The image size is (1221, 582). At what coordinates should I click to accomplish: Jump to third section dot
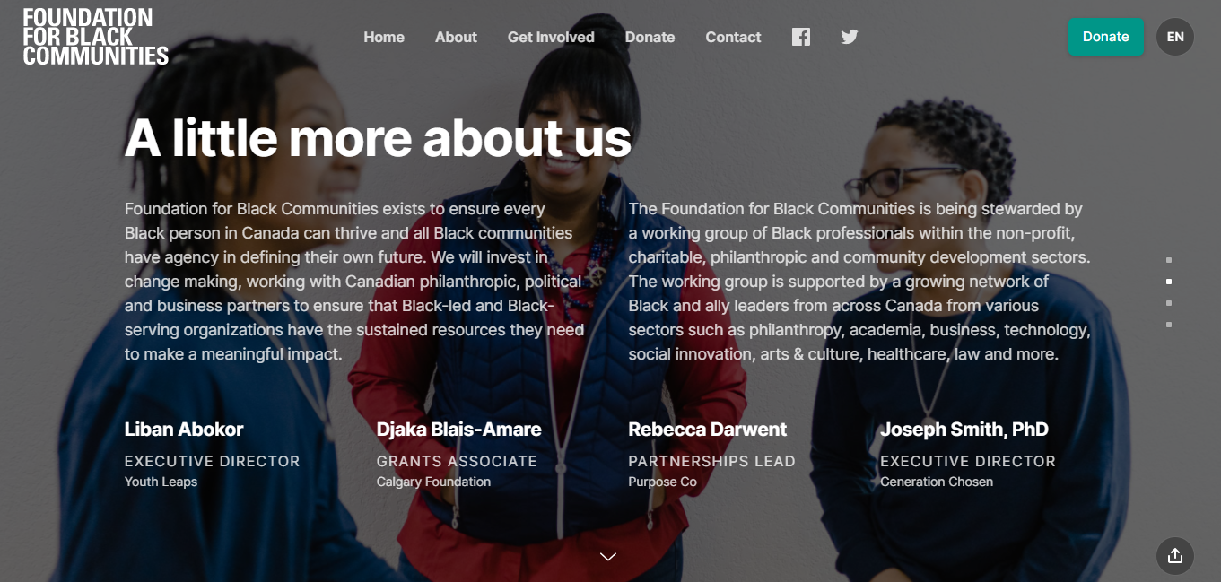click(1169, 303)
